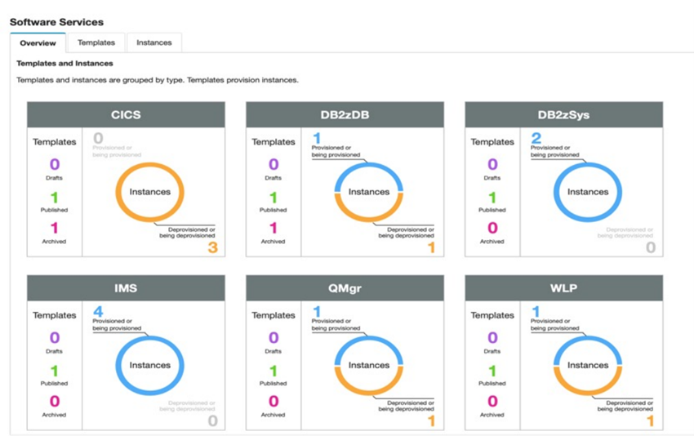Click DB2zDB Archived count 1
Screen dimensions: 694x436
(x=273, y=228)
